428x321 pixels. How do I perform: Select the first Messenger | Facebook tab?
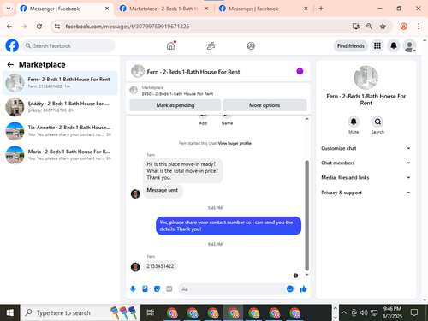(x=64, y=9)
